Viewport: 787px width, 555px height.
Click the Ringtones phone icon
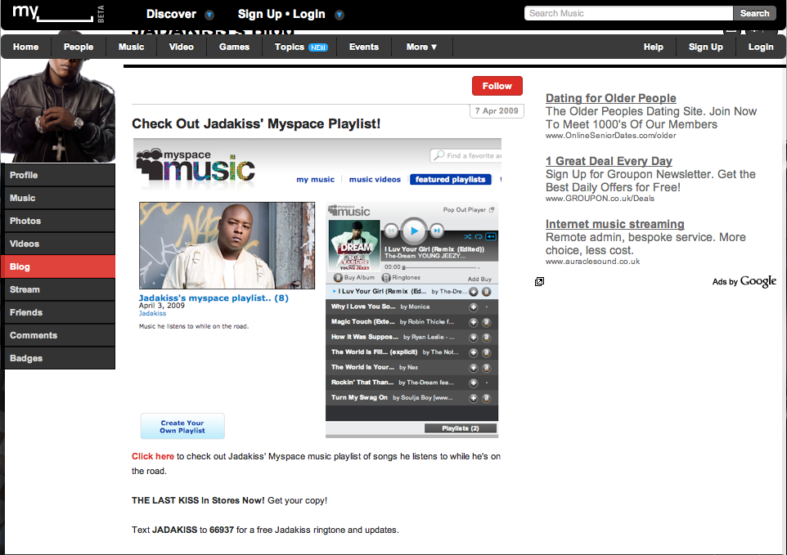[x=386, y=278]
